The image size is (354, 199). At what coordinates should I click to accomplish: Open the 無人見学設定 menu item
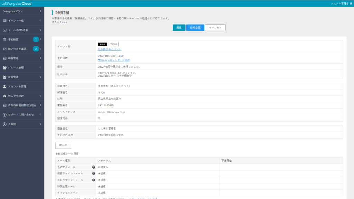pyautogui.click(x=22, y=96)
